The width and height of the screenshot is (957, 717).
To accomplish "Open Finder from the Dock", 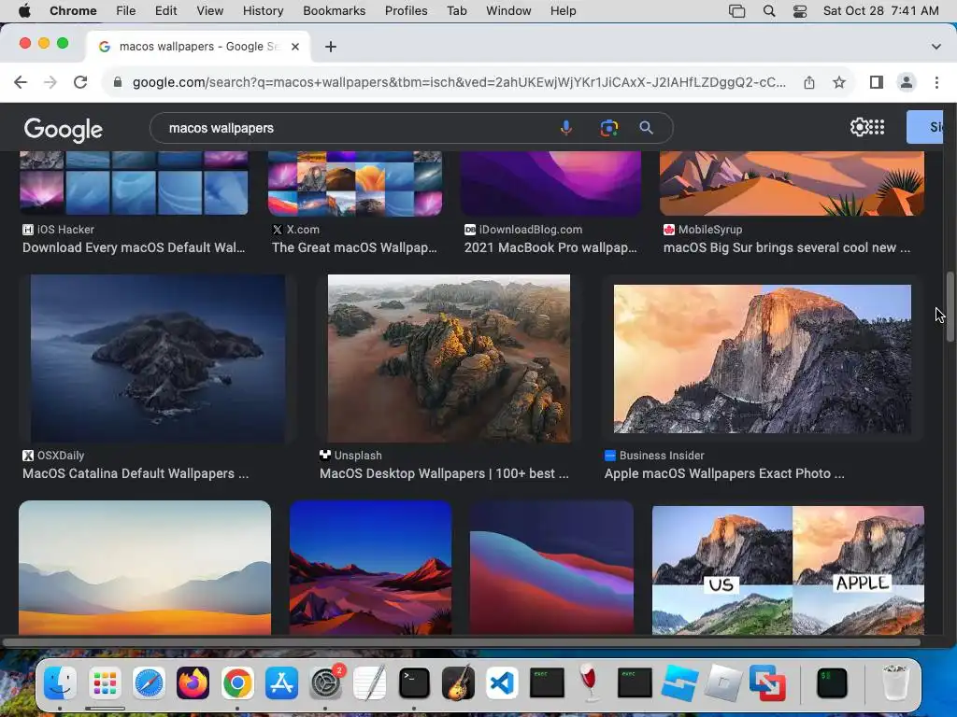I will coord(60,682).
